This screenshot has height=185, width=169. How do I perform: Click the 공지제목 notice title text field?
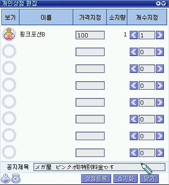(99, 167)
